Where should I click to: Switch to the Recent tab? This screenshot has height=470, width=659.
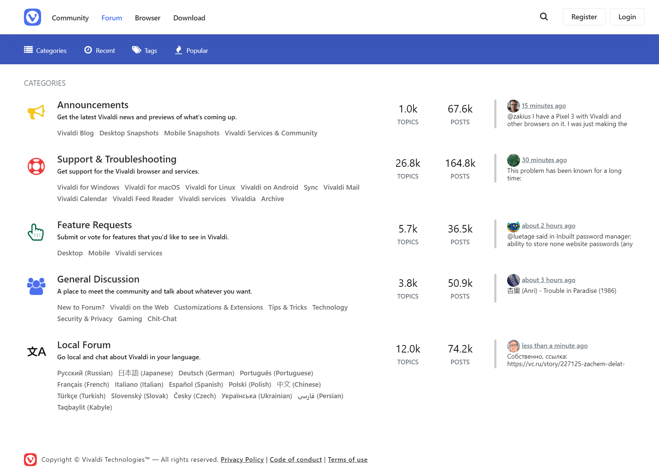pyautogui.click(x=100, y=50)
